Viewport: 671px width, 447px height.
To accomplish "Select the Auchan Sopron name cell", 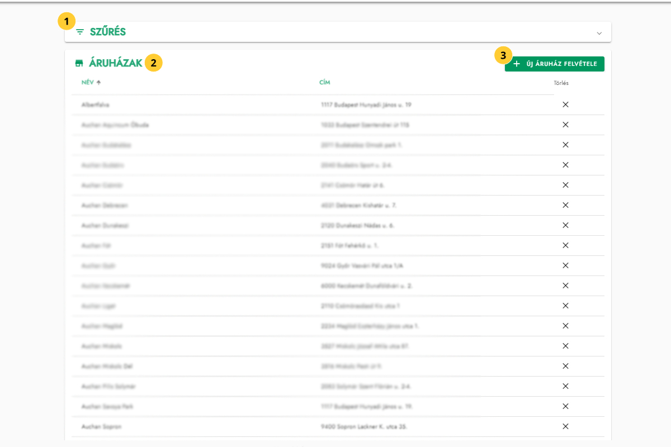I will pyautogui.click(x=101, y=426).
